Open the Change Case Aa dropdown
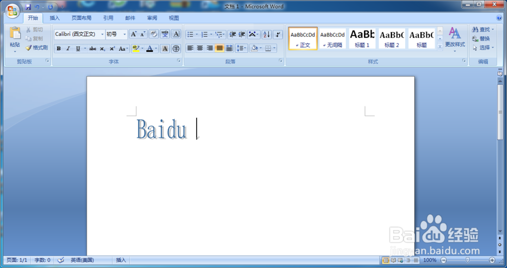 [124, 49]
